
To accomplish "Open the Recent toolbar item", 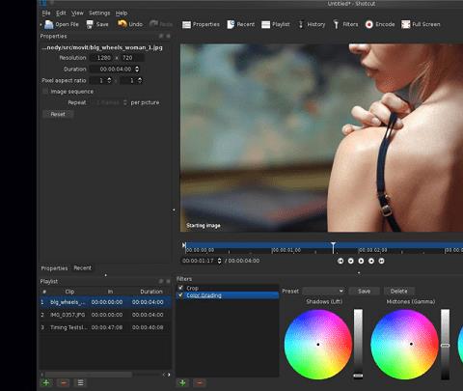I will (x=240, y=24).
